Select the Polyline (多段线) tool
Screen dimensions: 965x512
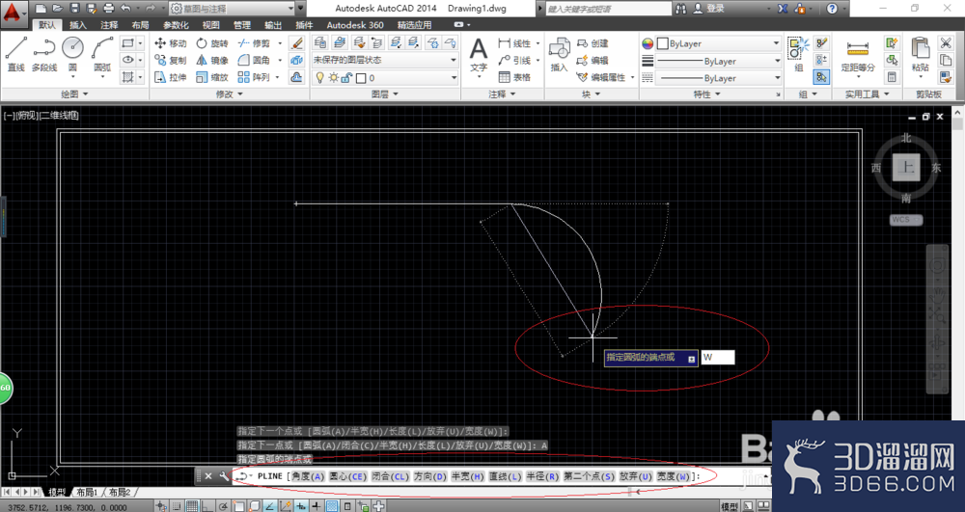[44, 53]
